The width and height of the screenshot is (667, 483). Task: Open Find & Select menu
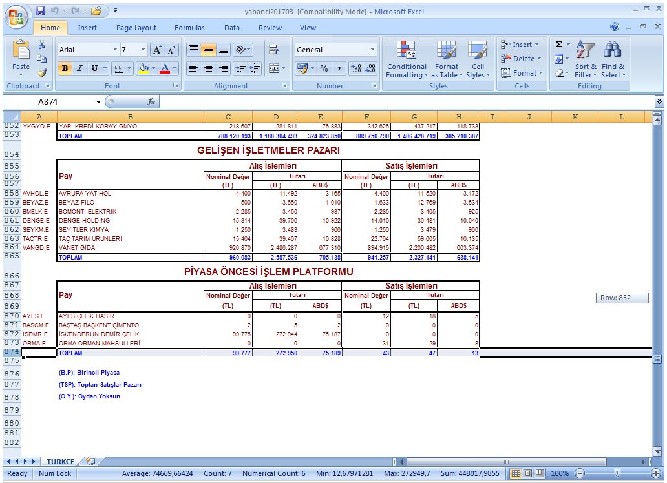click(613, 59)
